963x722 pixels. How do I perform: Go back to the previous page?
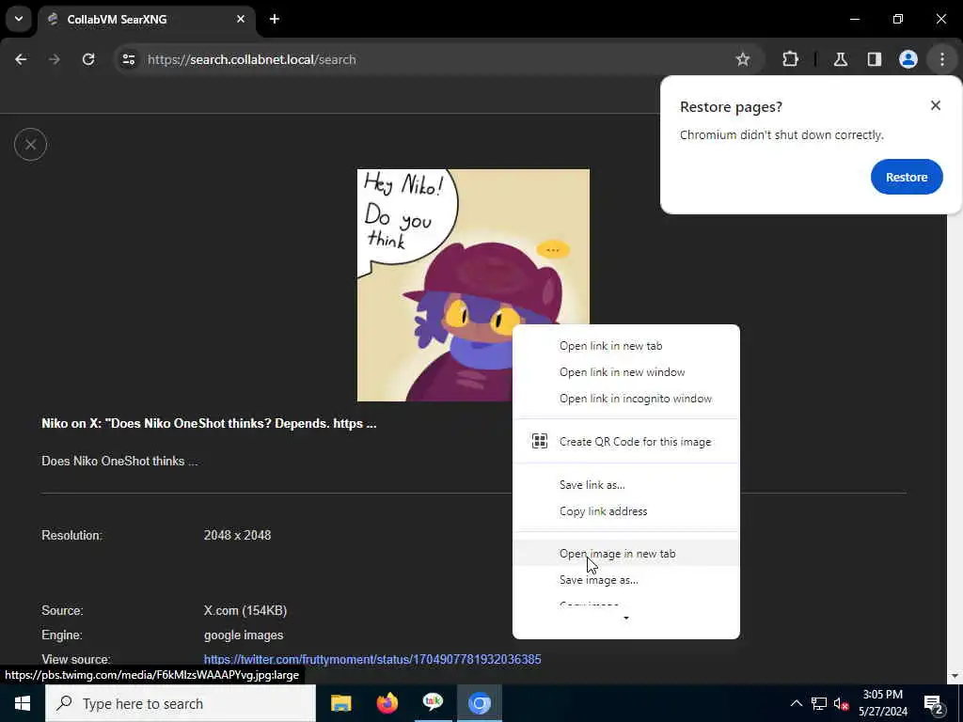[21, 59]
